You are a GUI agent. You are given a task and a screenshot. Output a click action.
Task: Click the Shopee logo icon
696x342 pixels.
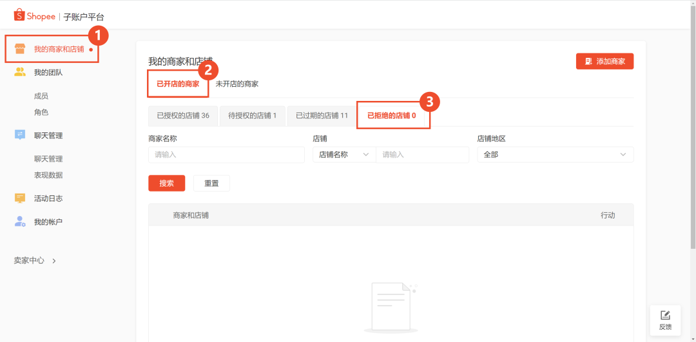[x=19, y=15]
